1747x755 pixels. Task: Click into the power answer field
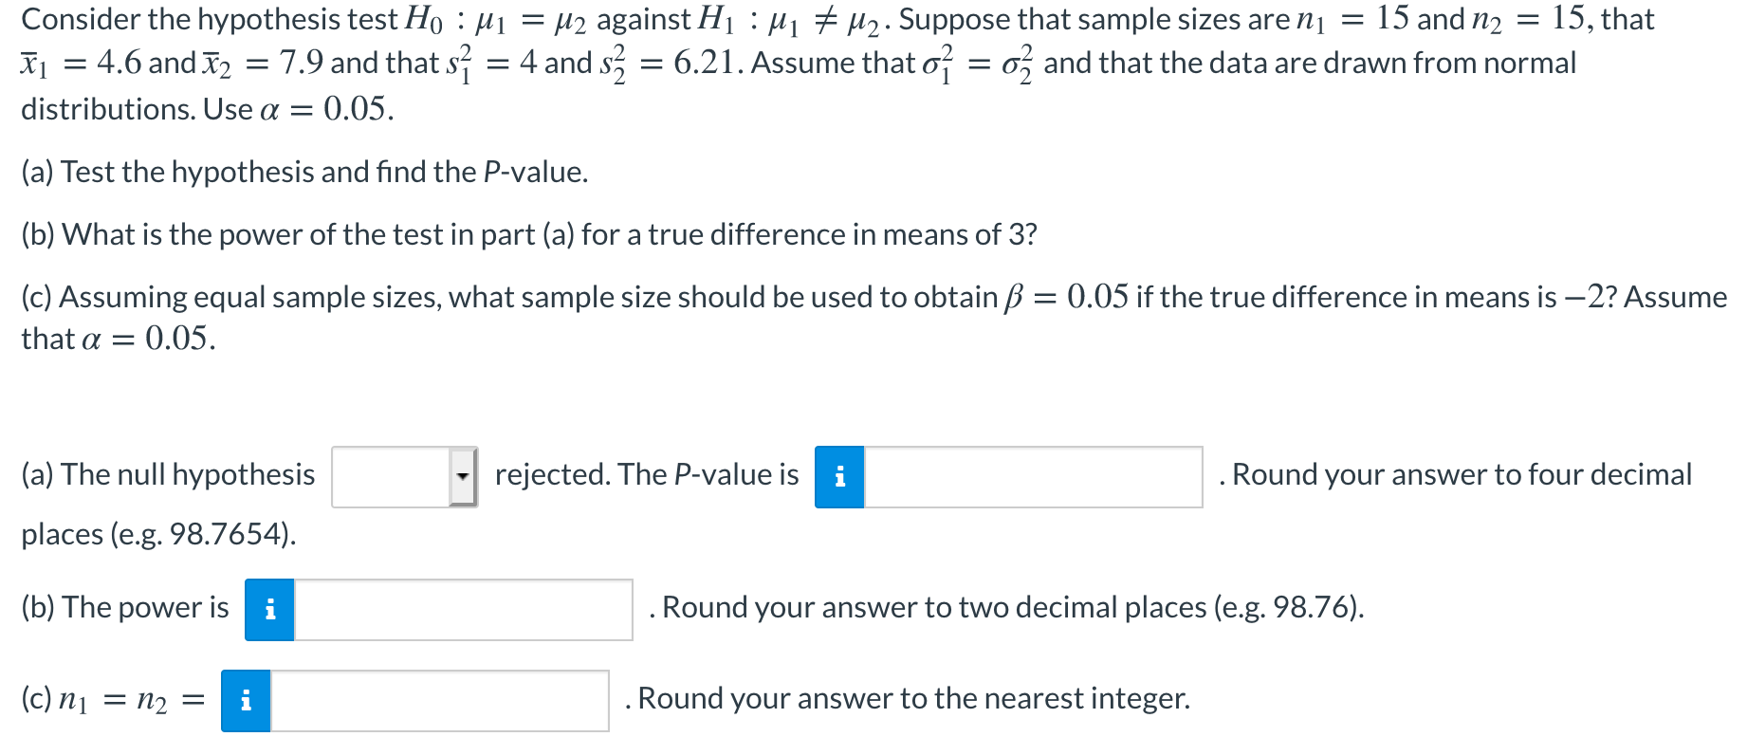[464, 610]
